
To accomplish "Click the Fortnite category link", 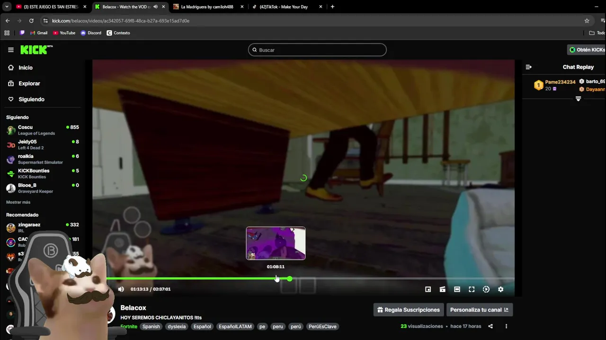I will [x=129, y=326].
